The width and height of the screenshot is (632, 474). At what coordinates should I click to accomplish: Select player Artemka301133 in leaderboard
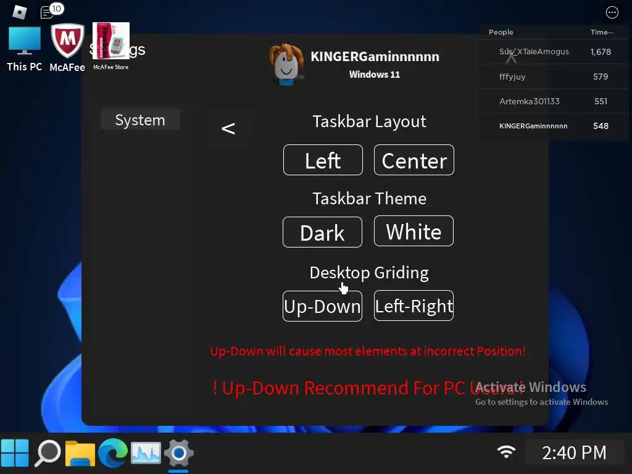554,101
